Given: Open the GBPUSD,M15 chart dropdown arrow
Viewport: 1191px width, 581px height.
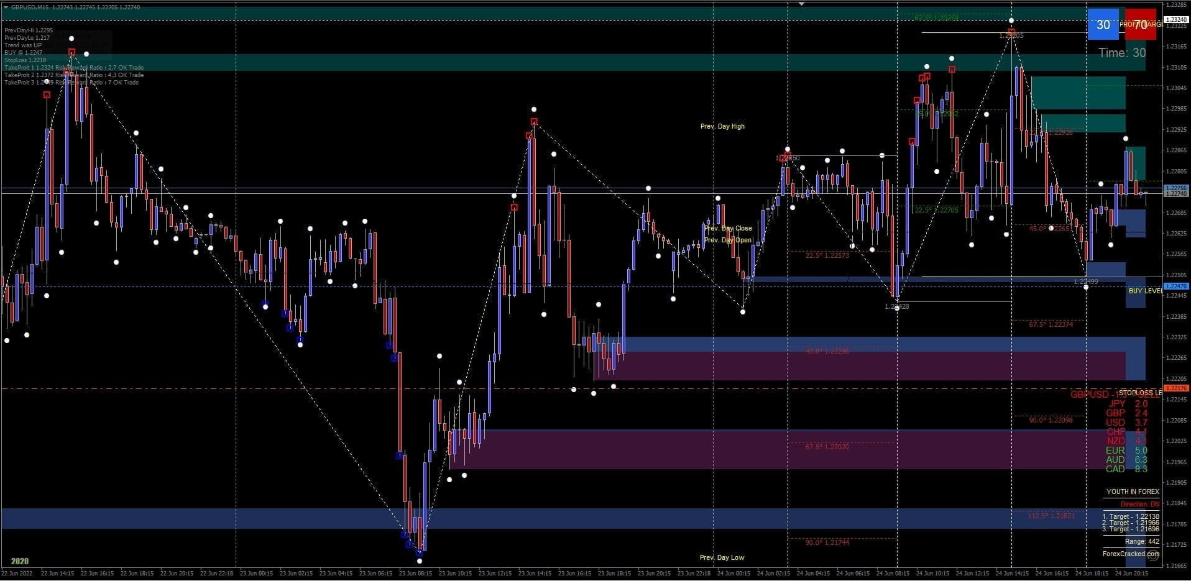Looking at the screenshot, I should (x=6, y=7).
